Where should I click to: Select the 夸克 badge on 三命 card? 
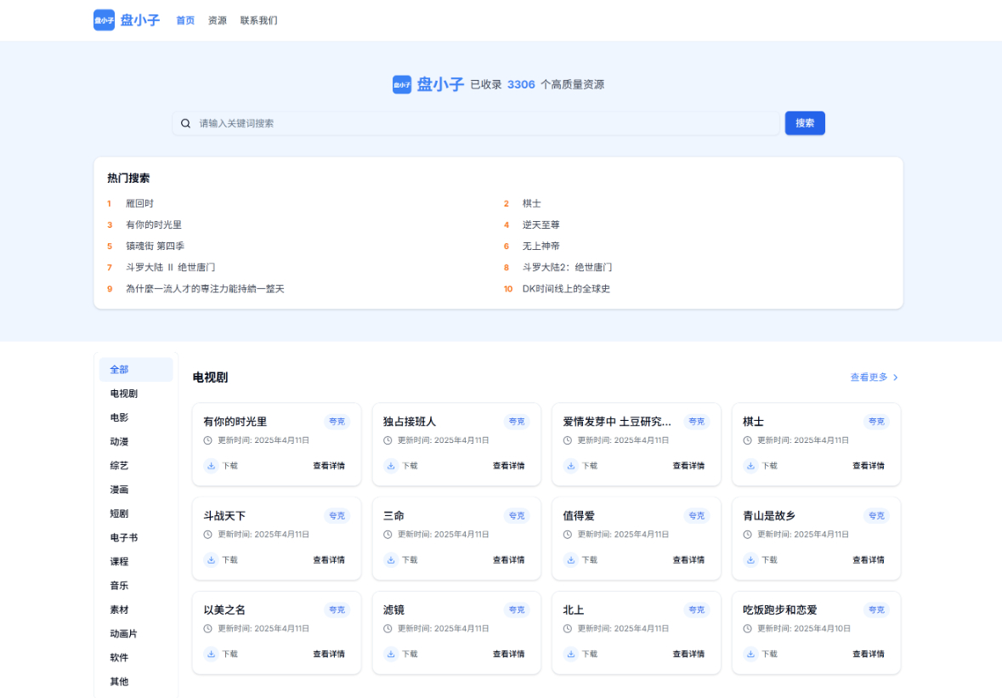[516, 515]
